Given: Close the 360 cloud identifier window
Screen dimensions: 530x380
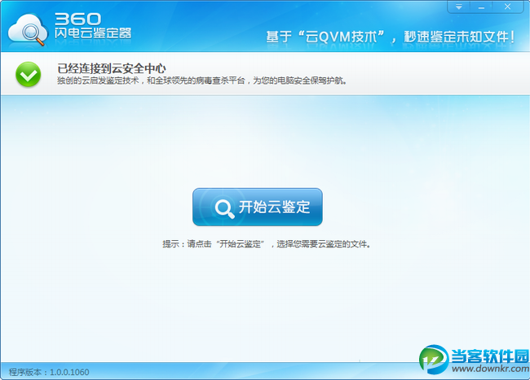Looking at the screenshot, I should click(508, 7).
